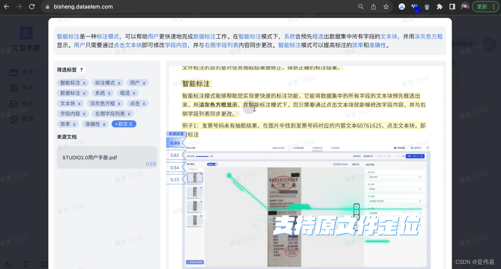
Task: Switch to the 来源段落 tab
Action: click(176, 134)
